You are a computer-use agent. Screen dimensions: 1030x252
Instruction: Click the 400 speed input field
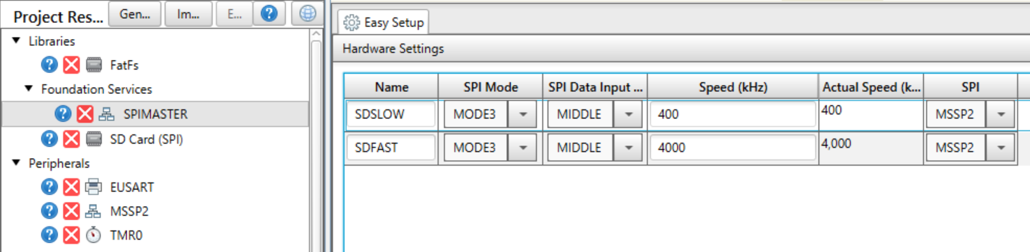[x=733, y=114]
